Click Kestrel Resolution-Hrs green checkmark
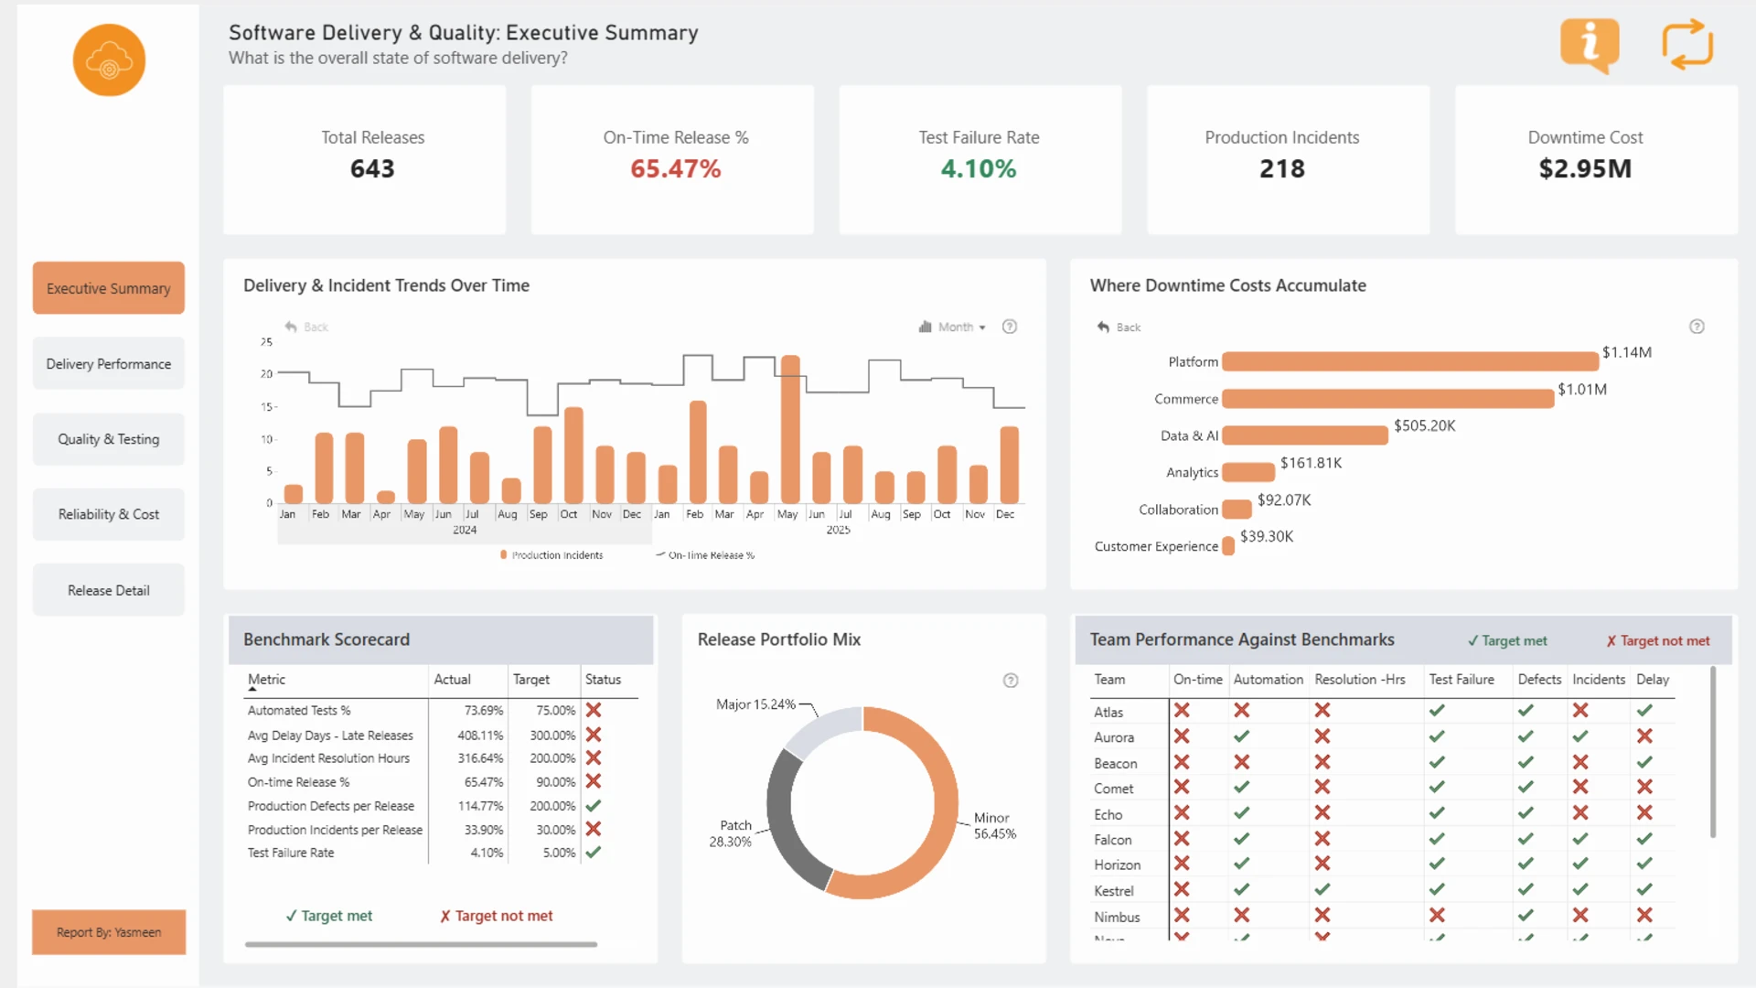Image resolution: width=1756 pixels, height=988 pixels. [x=1322, y=889]
